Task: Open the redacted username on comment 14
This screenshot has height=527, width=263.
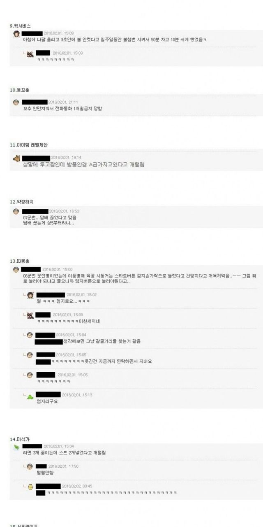Action: (x=32, y=446)
